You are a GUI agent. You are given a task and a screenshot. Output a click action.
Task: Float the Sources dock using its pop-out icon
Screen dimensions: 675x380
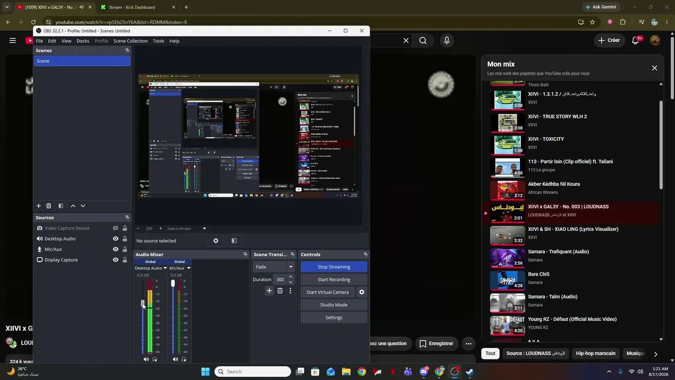pyautogui.click(x=127, y=217)
